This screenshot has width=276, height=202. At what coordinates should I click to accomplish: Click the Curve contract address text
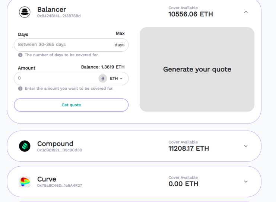click(60, 186)
